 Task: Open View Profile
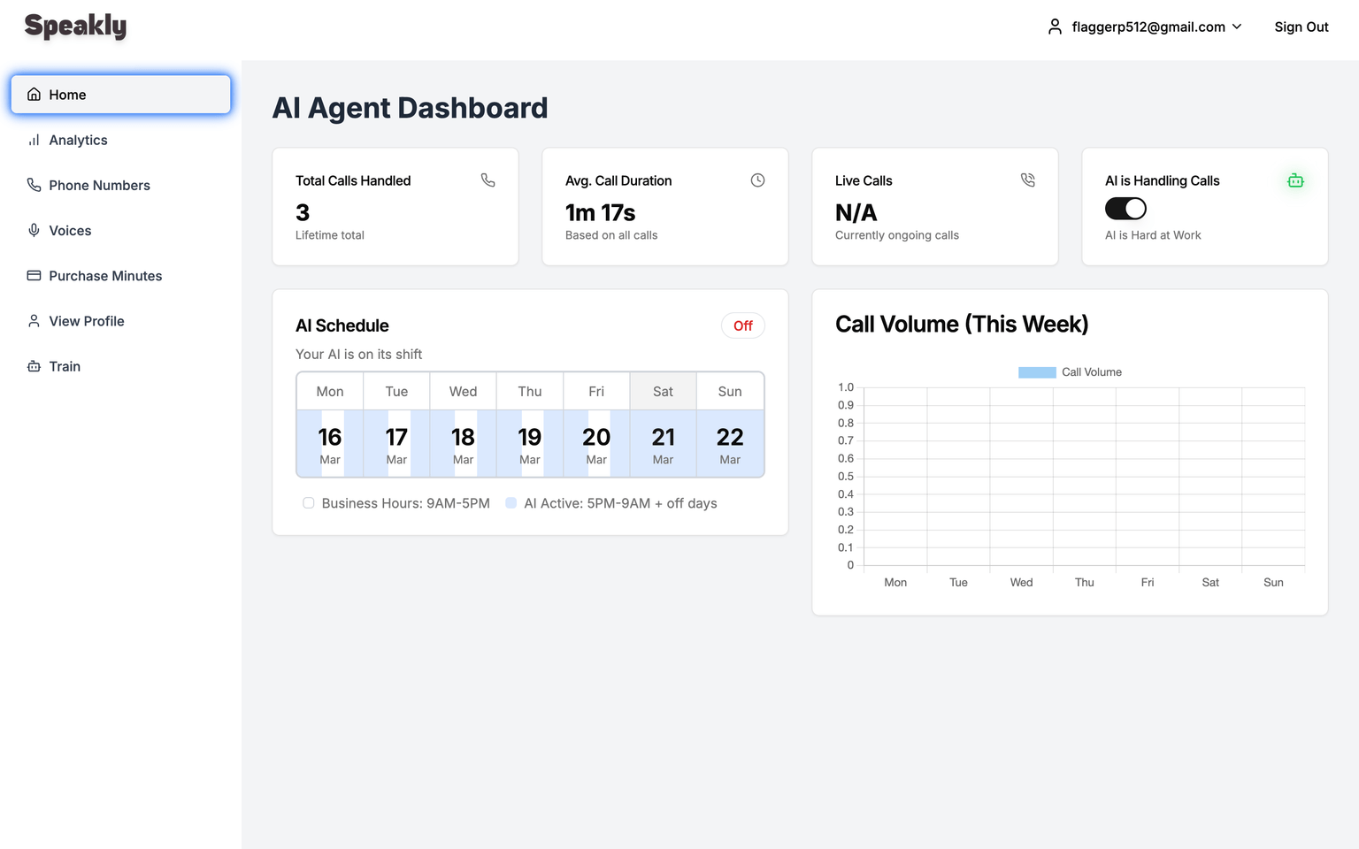[x=120, y=321]
